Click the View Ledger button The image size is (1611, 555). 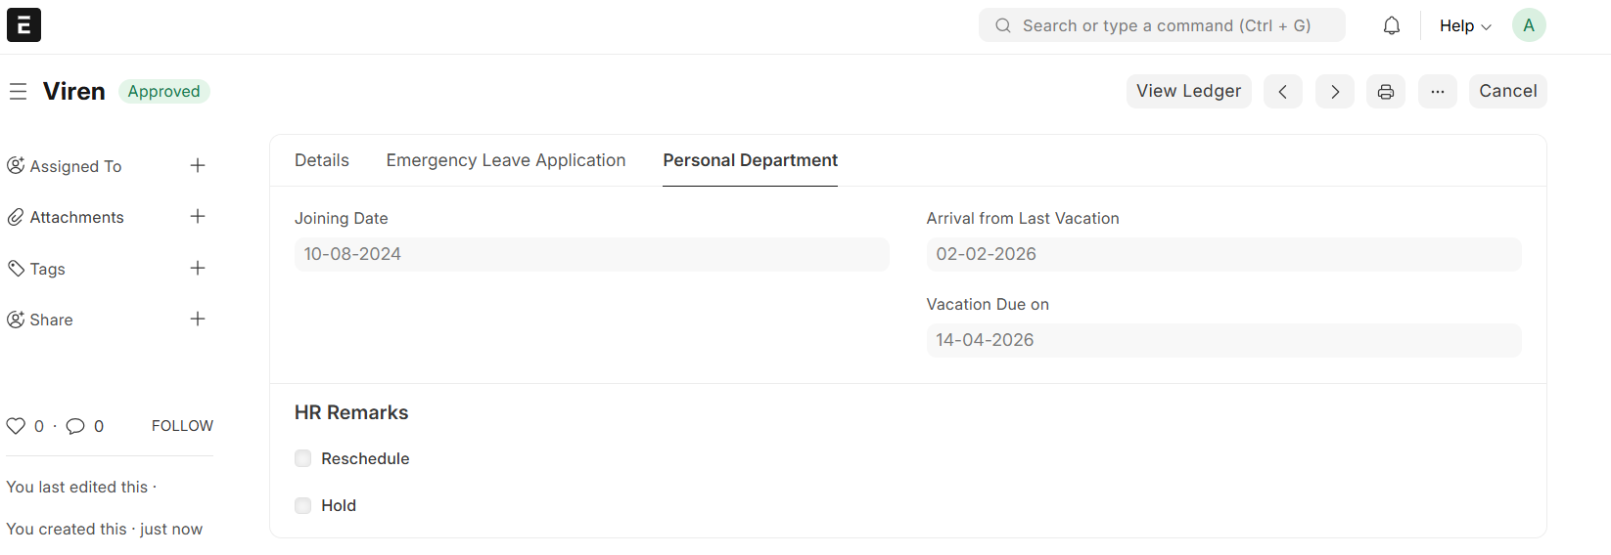tap(1188, 92)
